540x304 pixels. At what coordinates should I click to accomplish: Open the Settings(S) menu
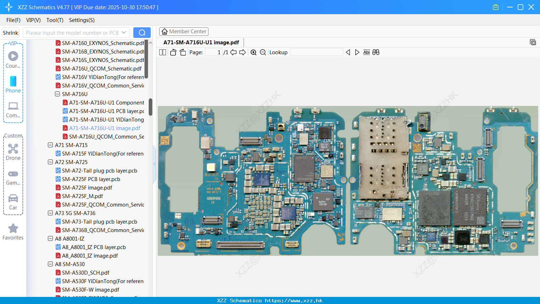[x=82, y=20]
